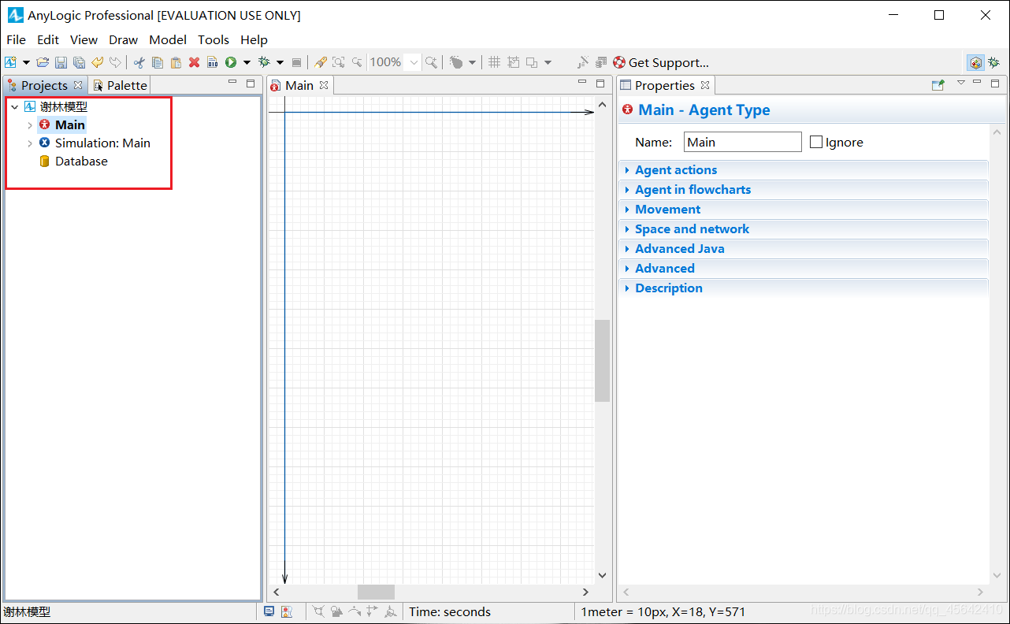The height and width of the screenshot is (624, 1010).
Task: Click the Build model icon
Action: pos(212,62)
